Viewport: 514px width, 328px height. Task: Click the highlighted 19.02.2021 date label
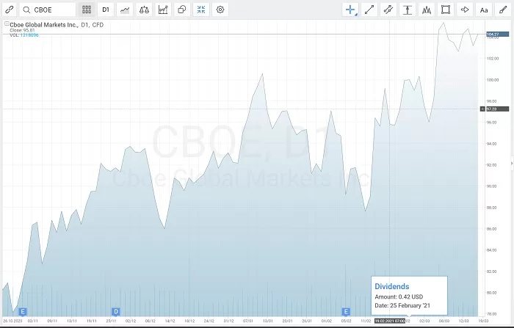pos(390,321)
